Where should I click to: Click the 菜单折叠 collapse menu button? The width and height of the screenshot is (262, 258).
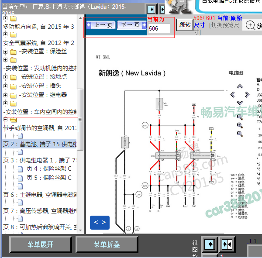point(107,244)
